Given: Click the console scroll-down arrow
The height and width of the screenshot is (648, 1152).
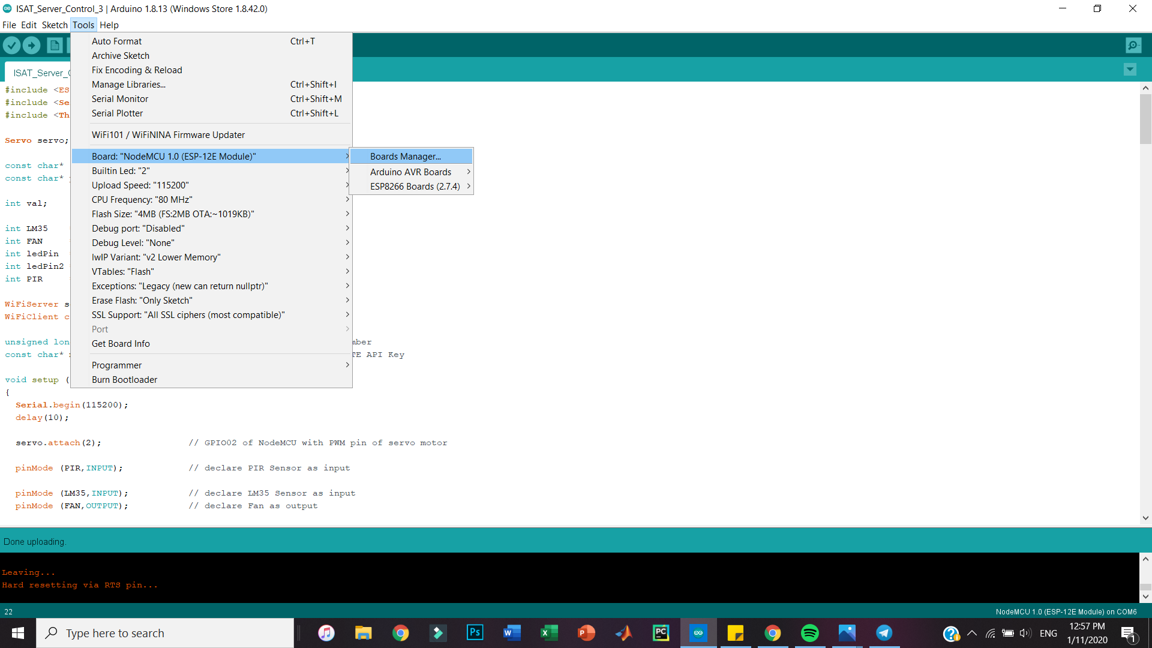Looking at the screenshot, I should point(1145,597).
